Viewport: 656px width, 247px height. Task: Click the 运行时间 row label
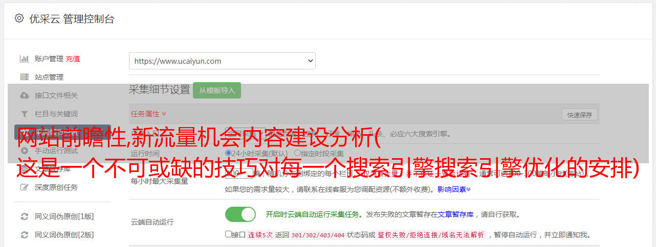pos(145,153)
